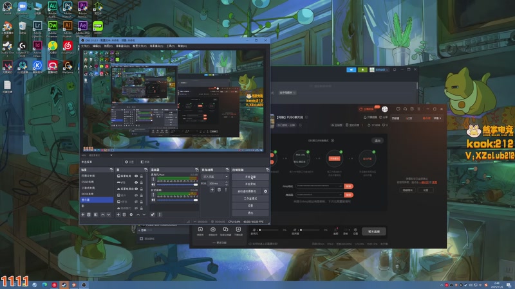
Task: Open user avatar in streaming app header
Action: tap(384, 109)
